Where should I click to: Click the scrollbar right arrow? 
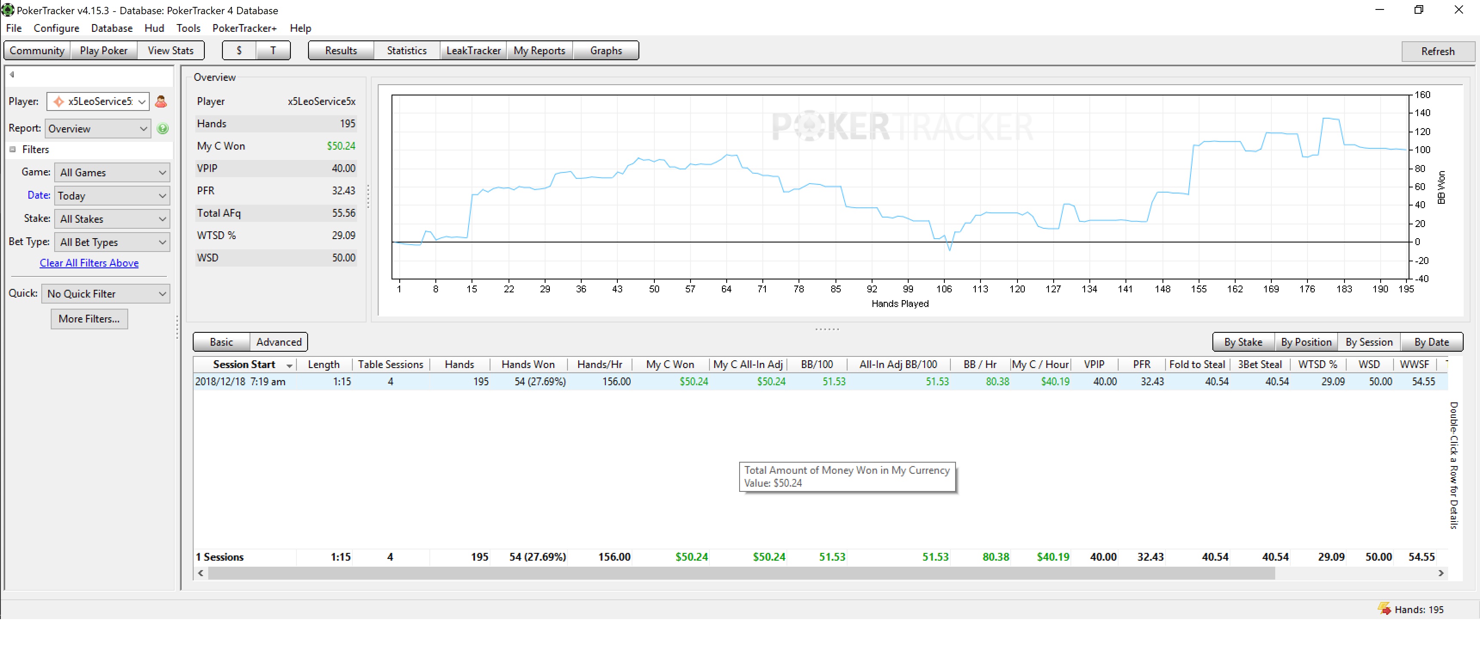(x=1441, y=573)
